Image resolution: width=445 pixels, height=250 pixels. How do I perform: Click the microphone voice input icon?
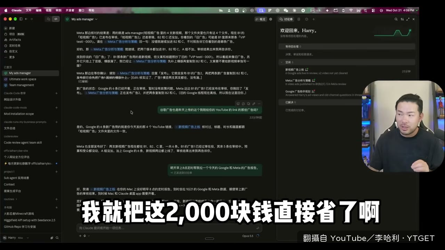(85, 236)
